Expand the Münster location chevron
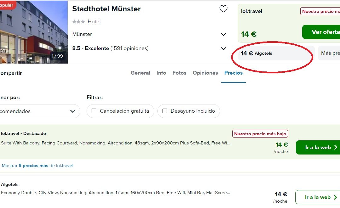 click(223, 34)
